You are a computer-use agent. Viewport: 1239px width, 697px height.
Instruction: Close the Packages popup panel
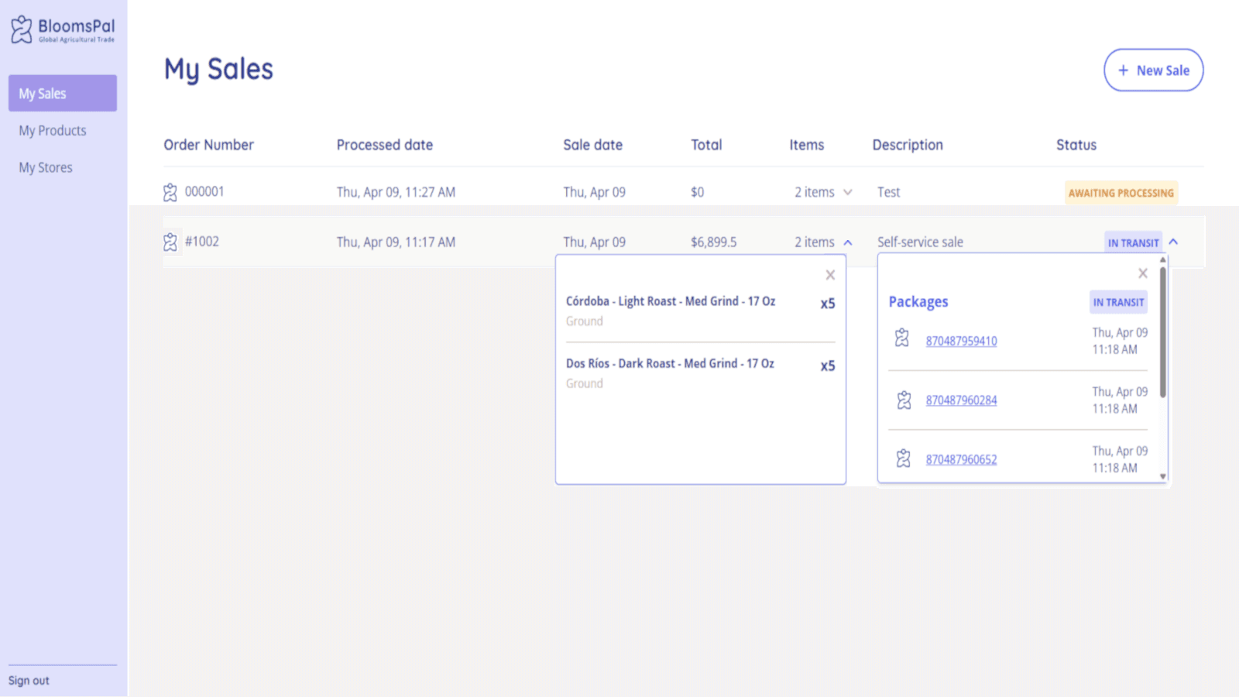(x=1143, y=273)
